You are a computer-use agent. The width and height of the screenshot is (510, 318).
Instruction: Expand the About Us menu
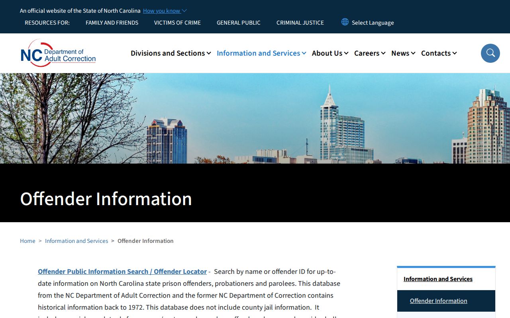click(330, 53)
